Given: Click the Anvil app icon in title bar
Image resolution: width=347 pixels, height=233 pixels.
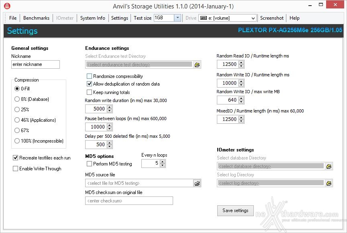Looking at the screenshot, I should tap(7, 6).
